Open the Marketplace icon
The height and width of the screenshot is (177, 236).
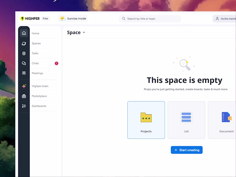(x=24, y=96)
